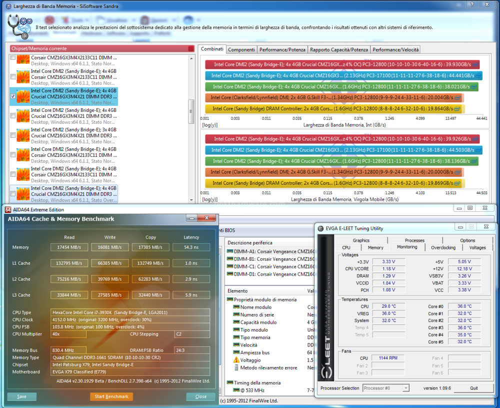Click the AIDA64 Extreme Edition title bar icon

(8, 210)
